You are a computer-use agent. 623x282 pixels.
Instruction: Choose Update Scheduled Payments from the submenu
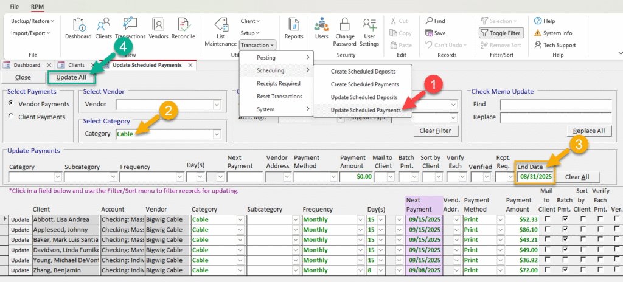(x=365, y=110)
